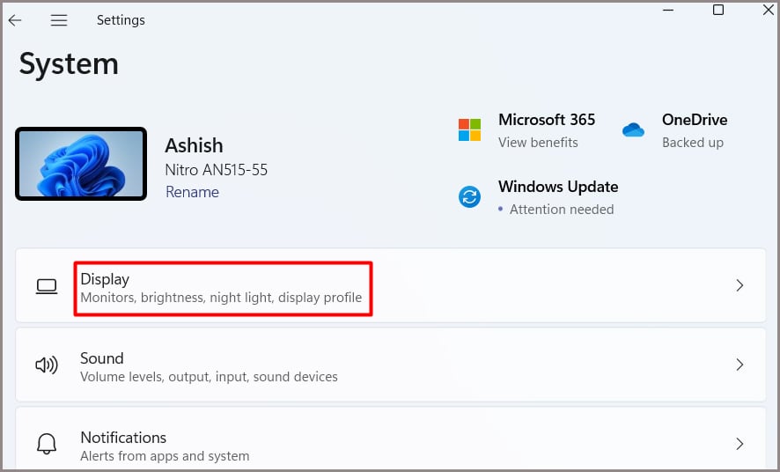
Task: Click the Rename link
Action: 192,192
